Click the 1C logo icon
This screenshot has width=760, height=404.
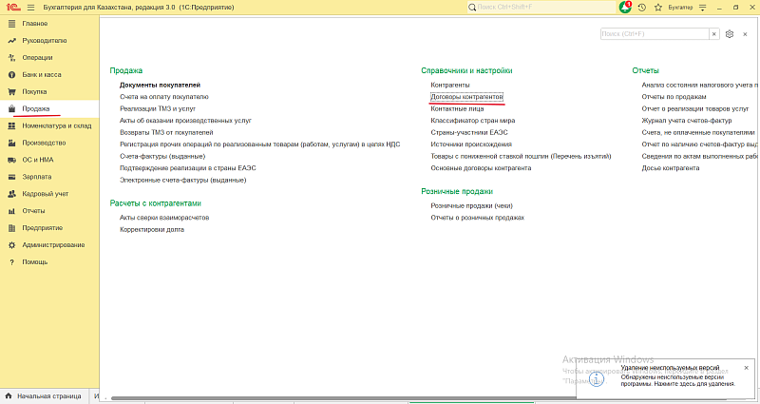pos(13,8)
